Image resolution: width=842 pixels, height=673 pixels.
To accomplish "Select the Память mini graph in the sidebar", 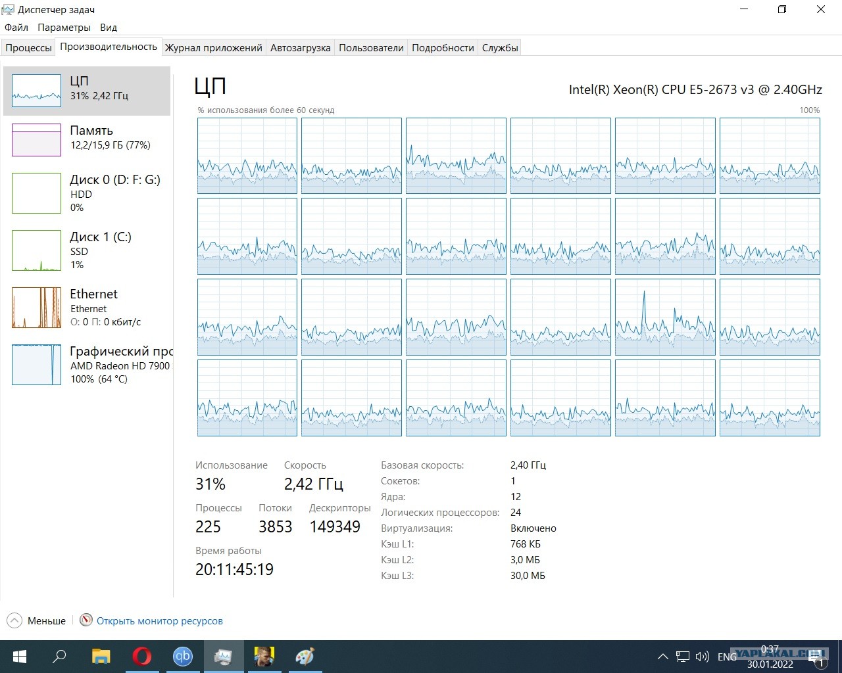I will (x=36, y=139).
